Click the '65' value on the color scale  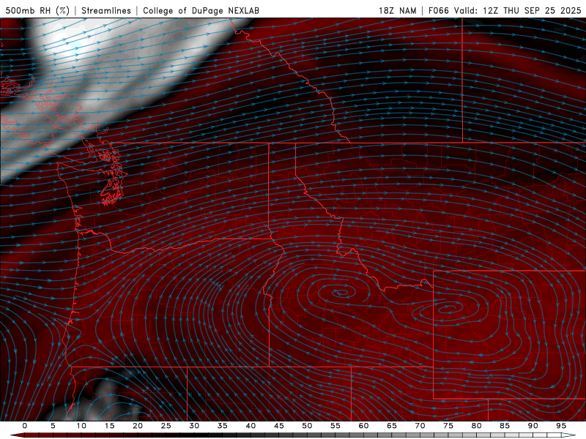[x=392, y=426]
